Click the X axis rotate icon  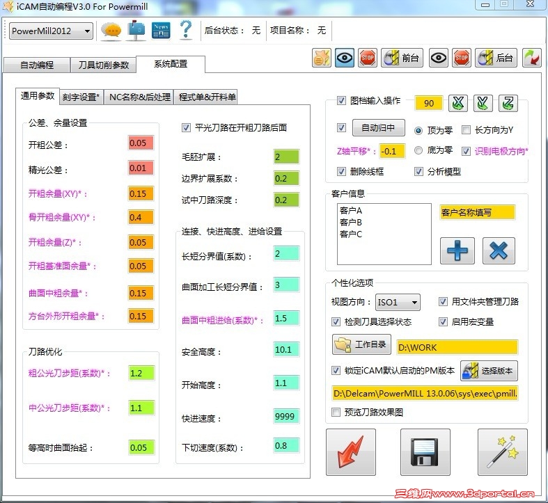458,103
